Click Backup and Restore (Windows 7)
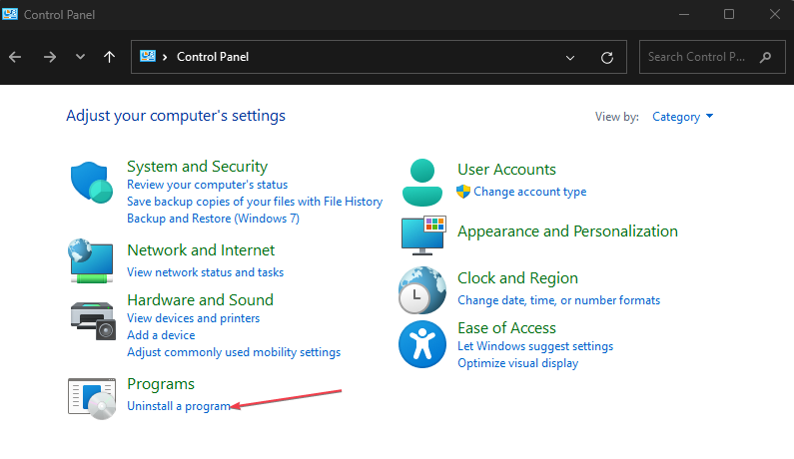Viewport: 794px width, 459px height. (213, 219)
